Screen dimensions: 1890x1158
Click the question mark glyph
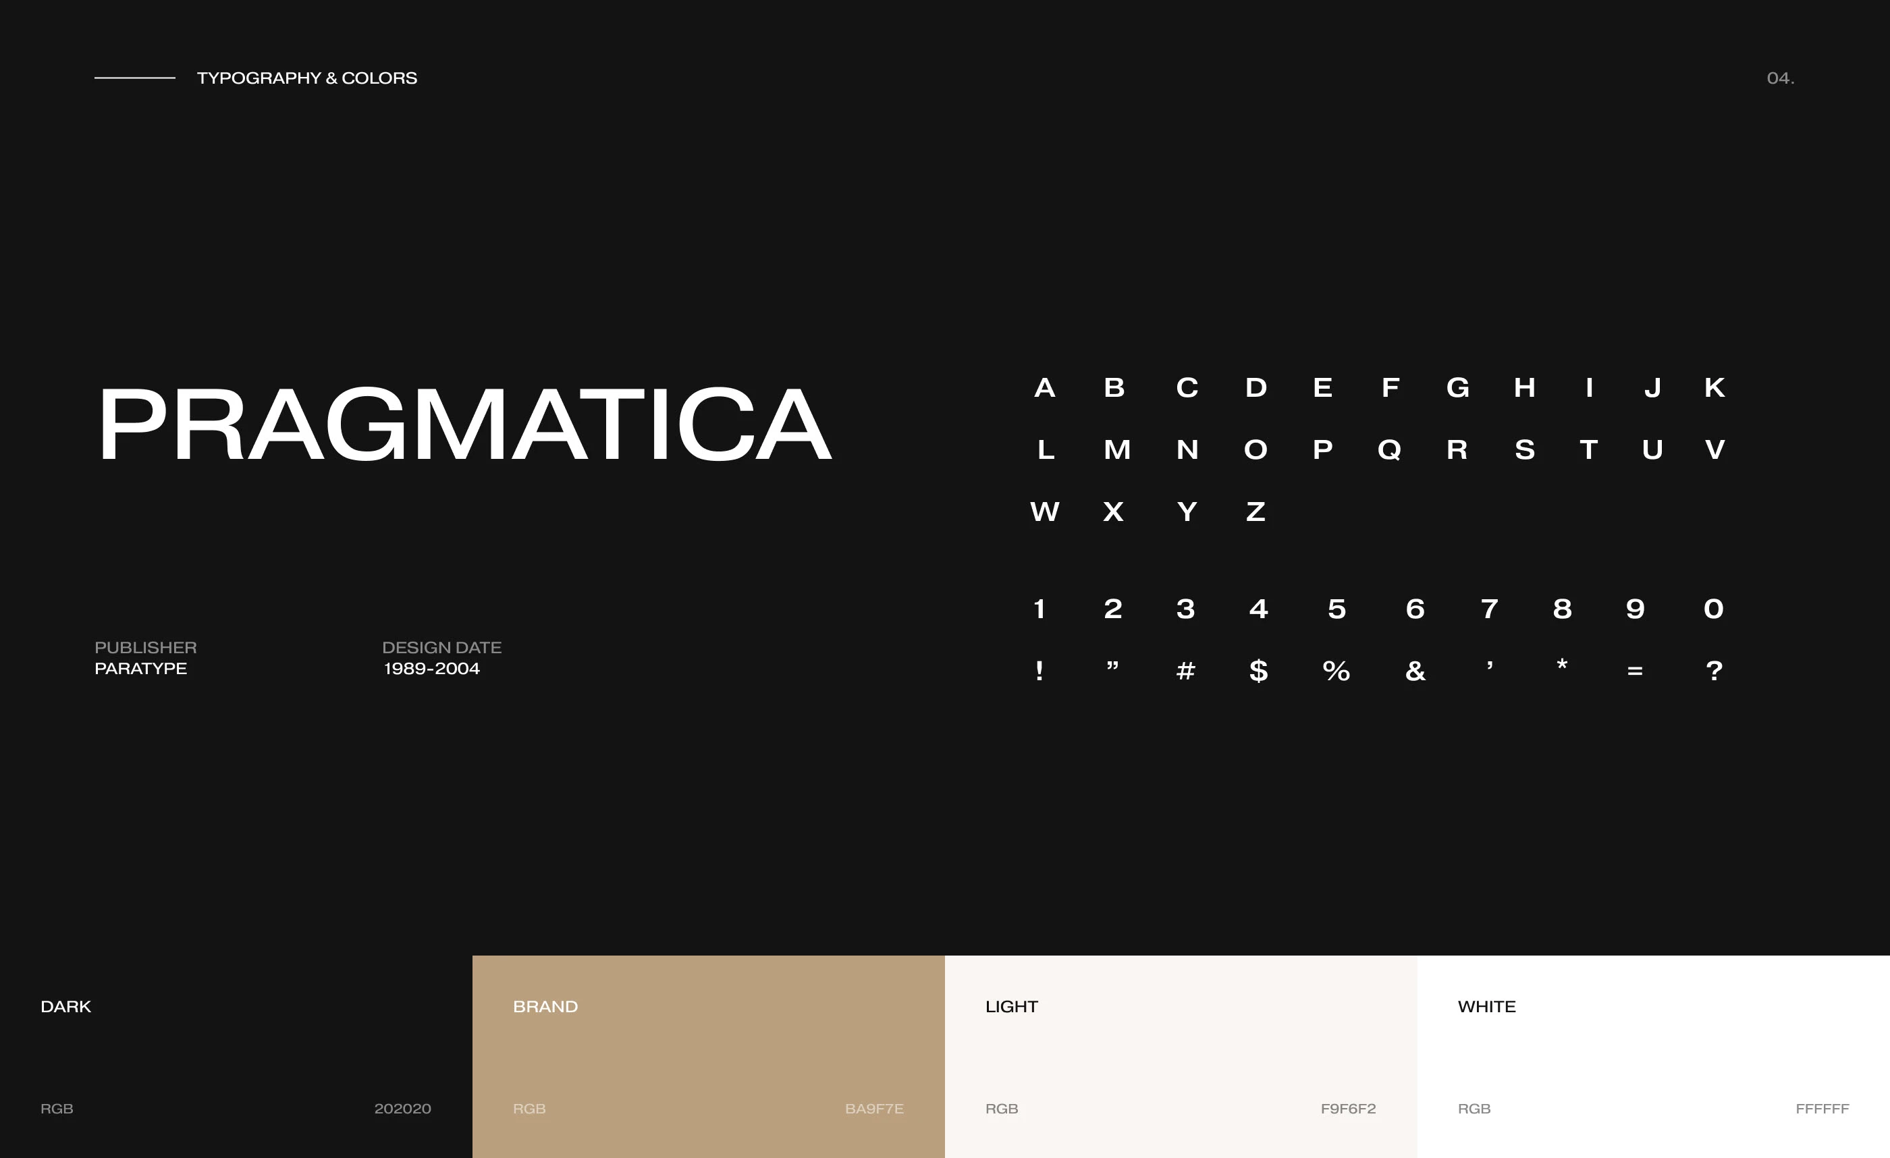point(1714,671)
